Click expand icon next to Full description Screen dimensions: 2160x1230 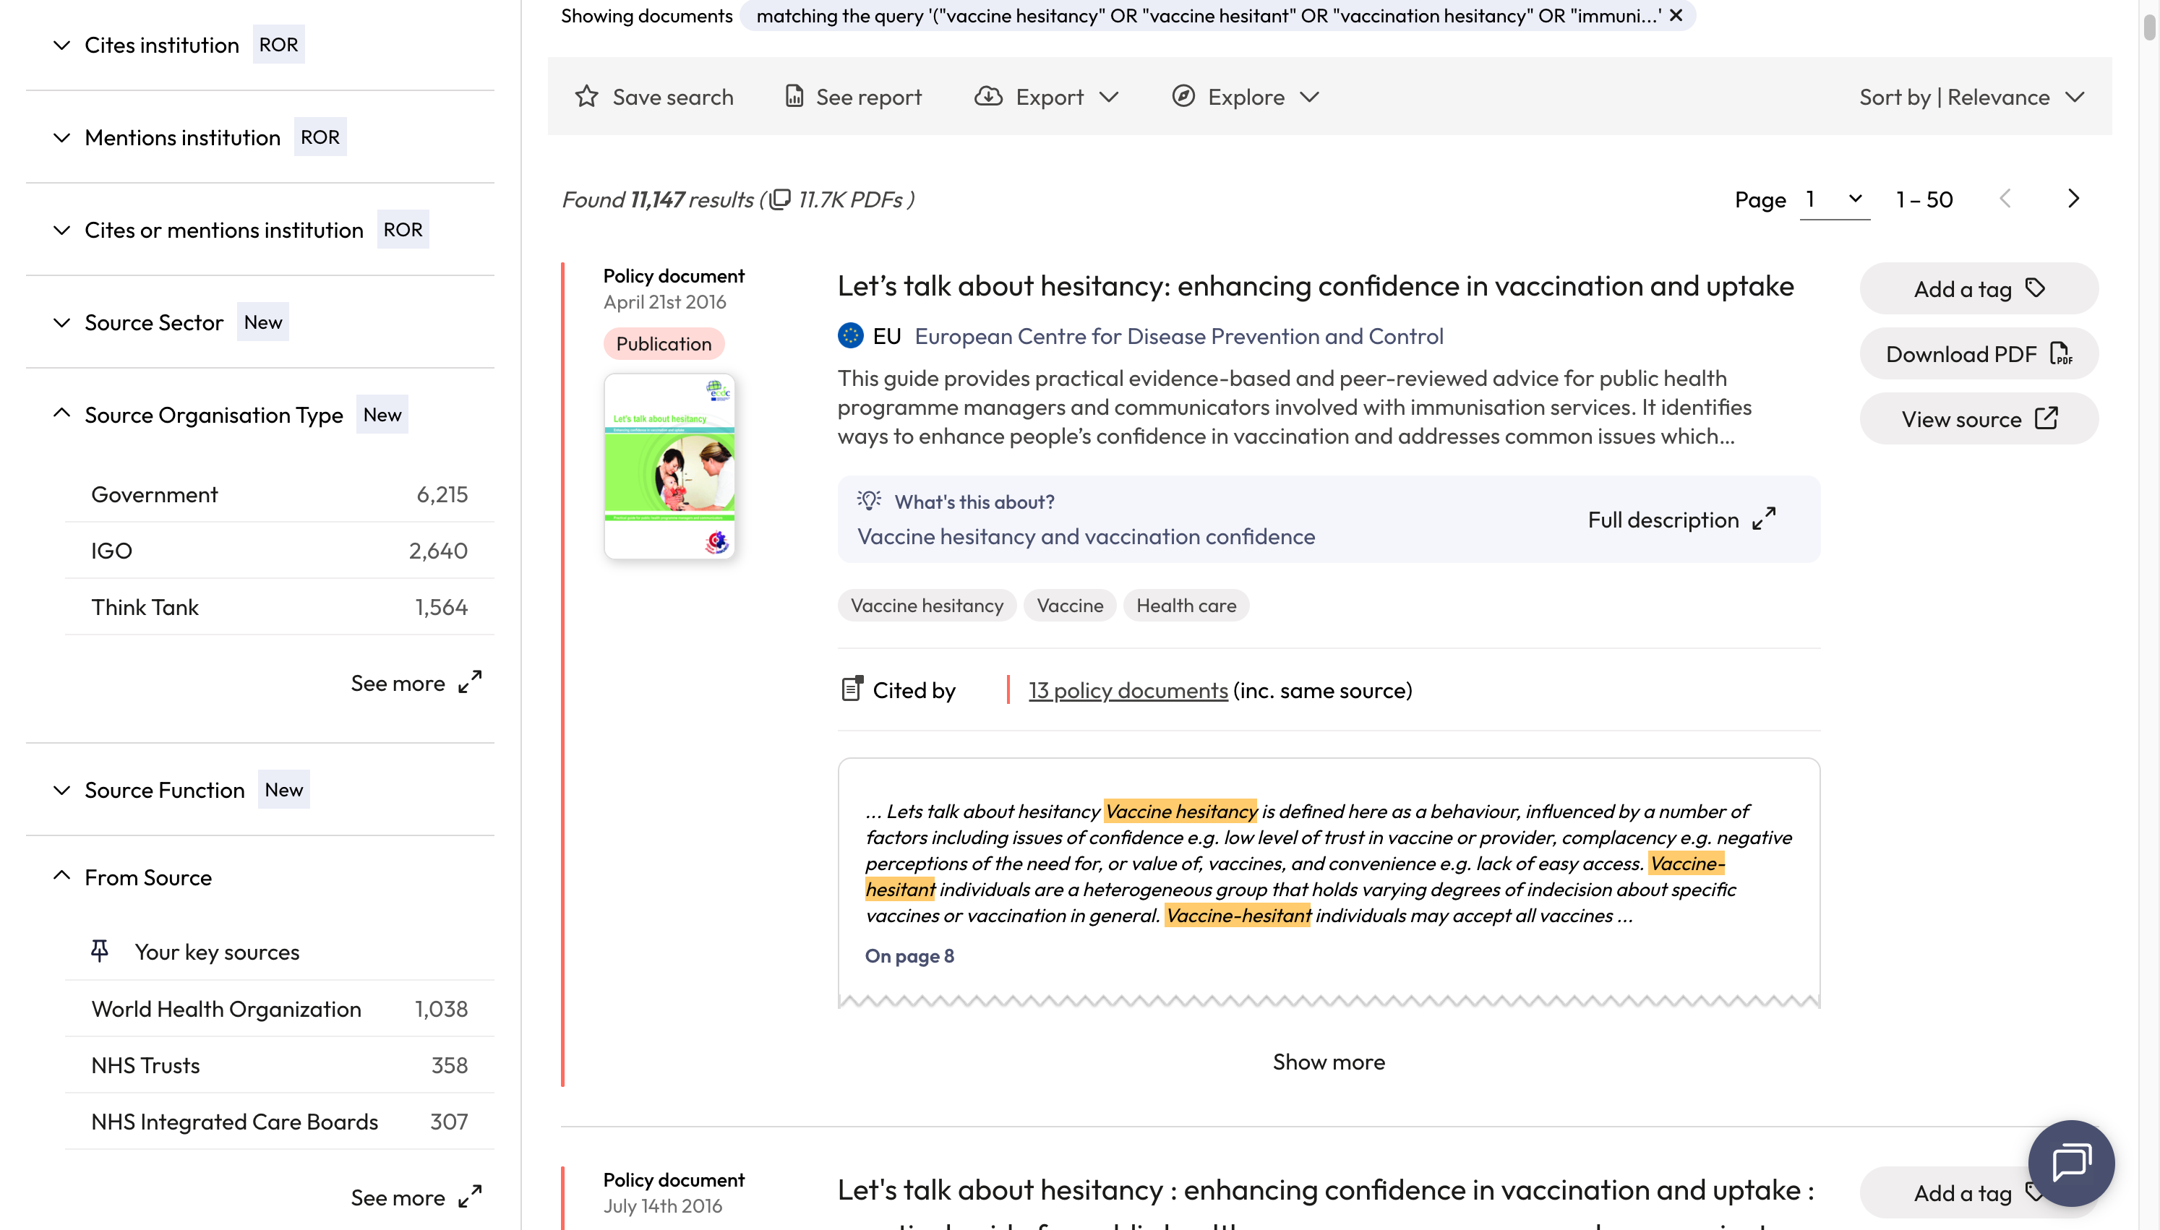(1764, 519)
